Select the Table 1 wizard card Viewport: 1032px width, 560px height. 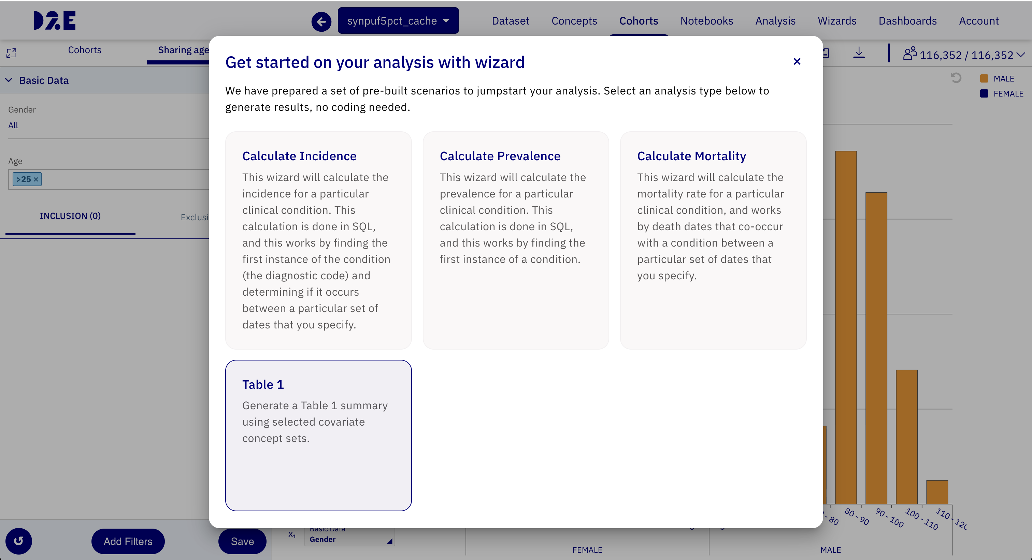click(318, 435)
